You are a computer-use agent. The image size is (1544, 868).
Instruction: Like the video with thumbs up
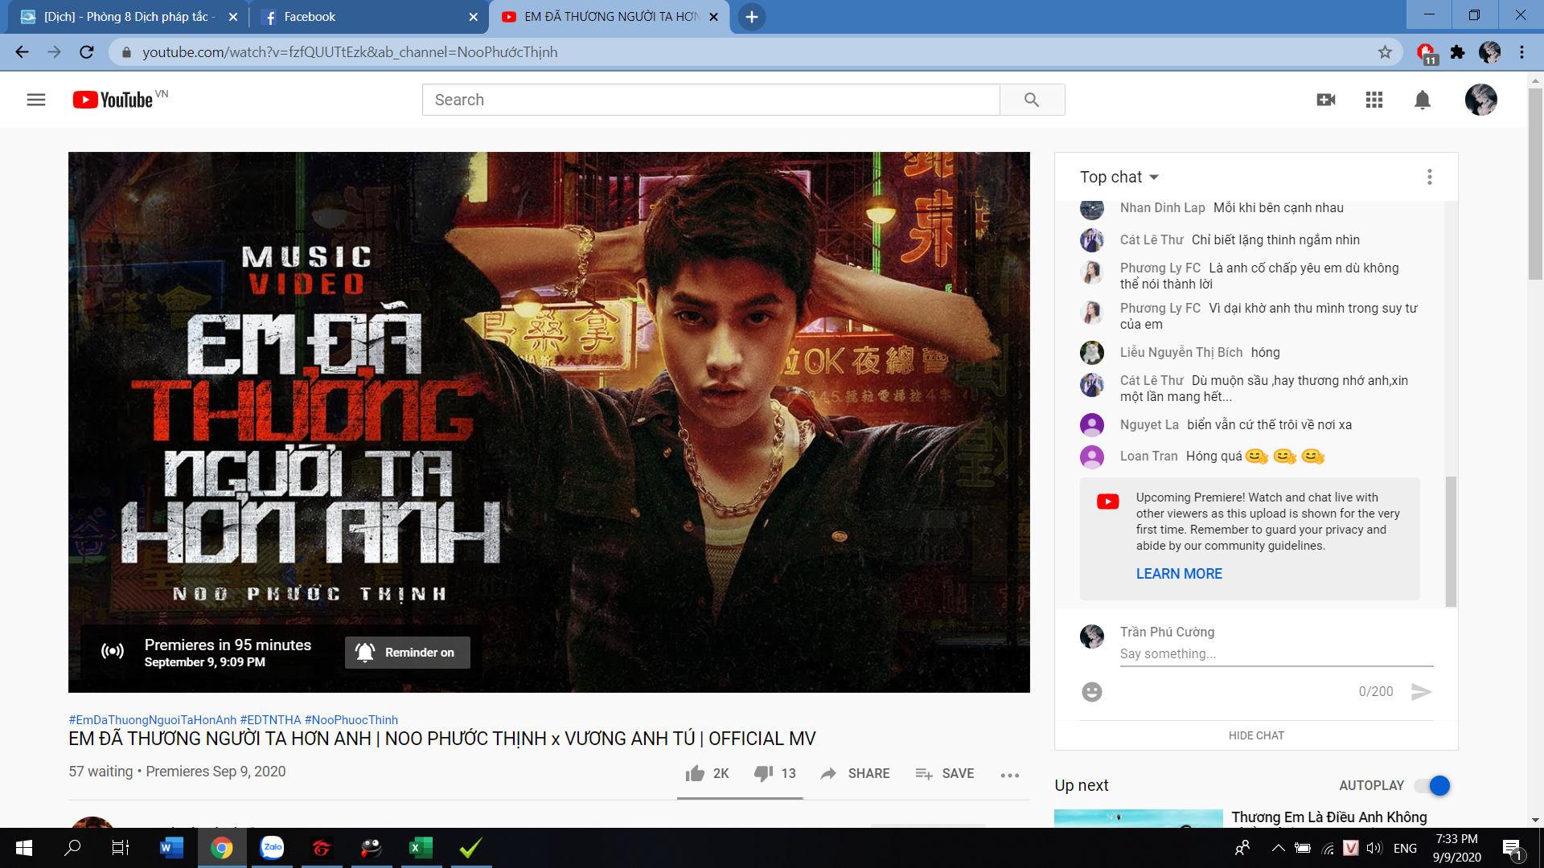(695, 773)
